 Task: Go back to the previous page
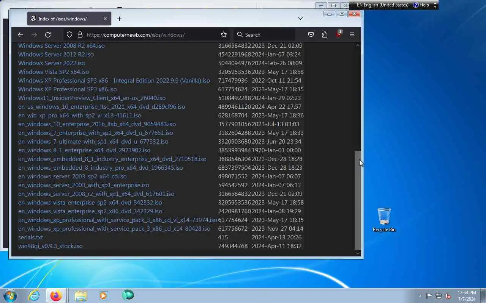point(21,34)
